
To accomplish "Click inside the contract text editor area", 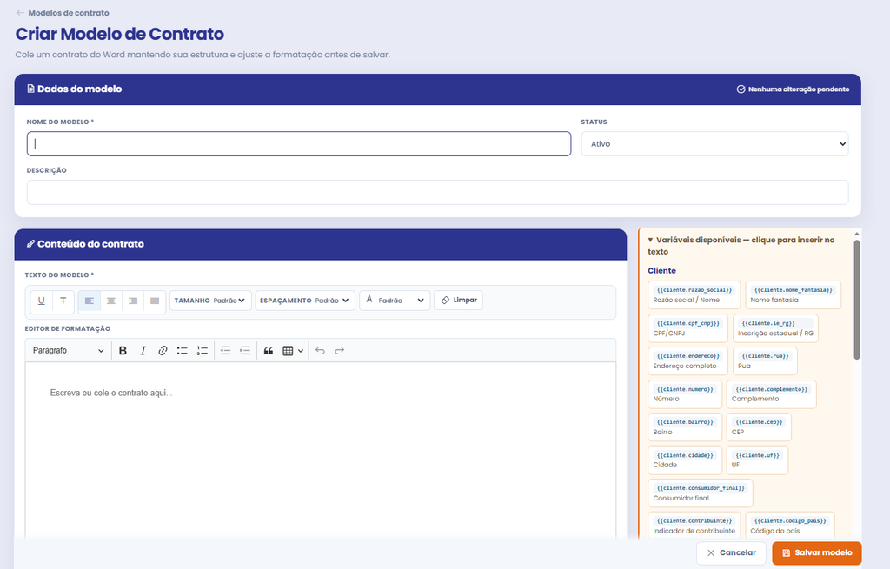I will point(320,448).
